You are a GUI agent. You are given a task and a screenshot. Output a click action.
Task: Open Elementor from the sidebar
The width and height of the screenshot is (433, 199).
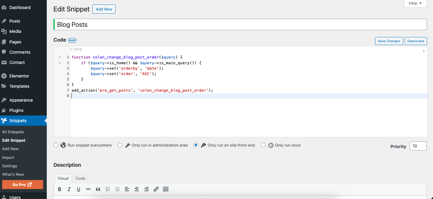click(x=19, y=76)
